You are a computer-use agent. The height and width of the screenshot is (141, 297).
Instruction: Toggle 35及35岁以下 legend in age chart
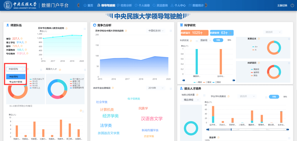pyautogui.click(x=37, y=79)
